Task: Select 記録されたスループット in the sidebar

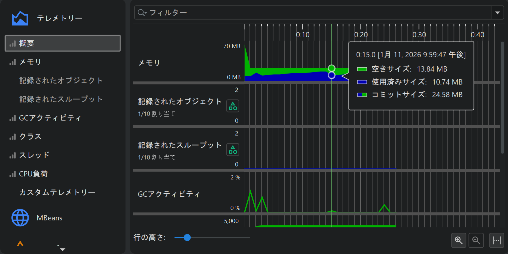Action: coord(63,99)
